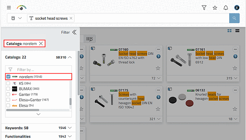The image size is (246, 140).
Task: Favorite the 07160 product with star
Action: coord(158,68)
